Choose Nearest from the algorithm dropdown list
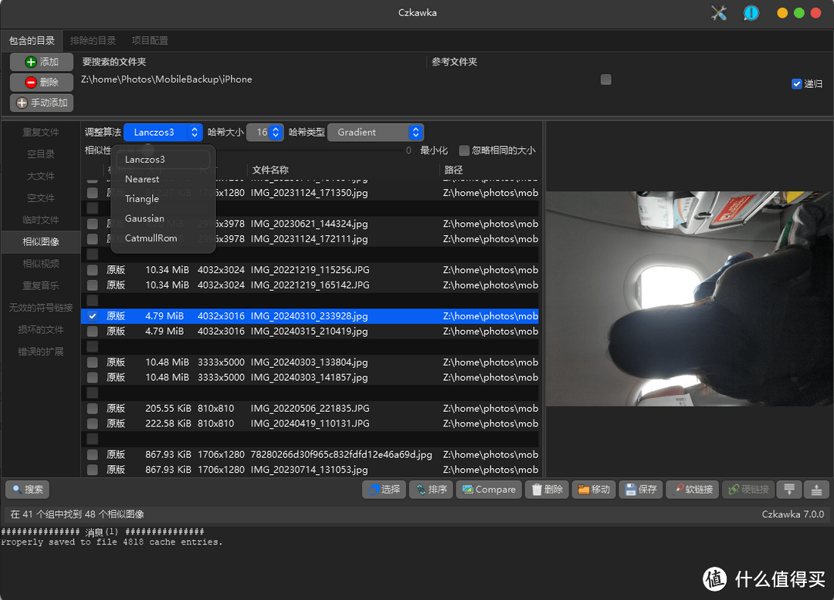Viewport: 834px width, 600px height. click(142, 179)
